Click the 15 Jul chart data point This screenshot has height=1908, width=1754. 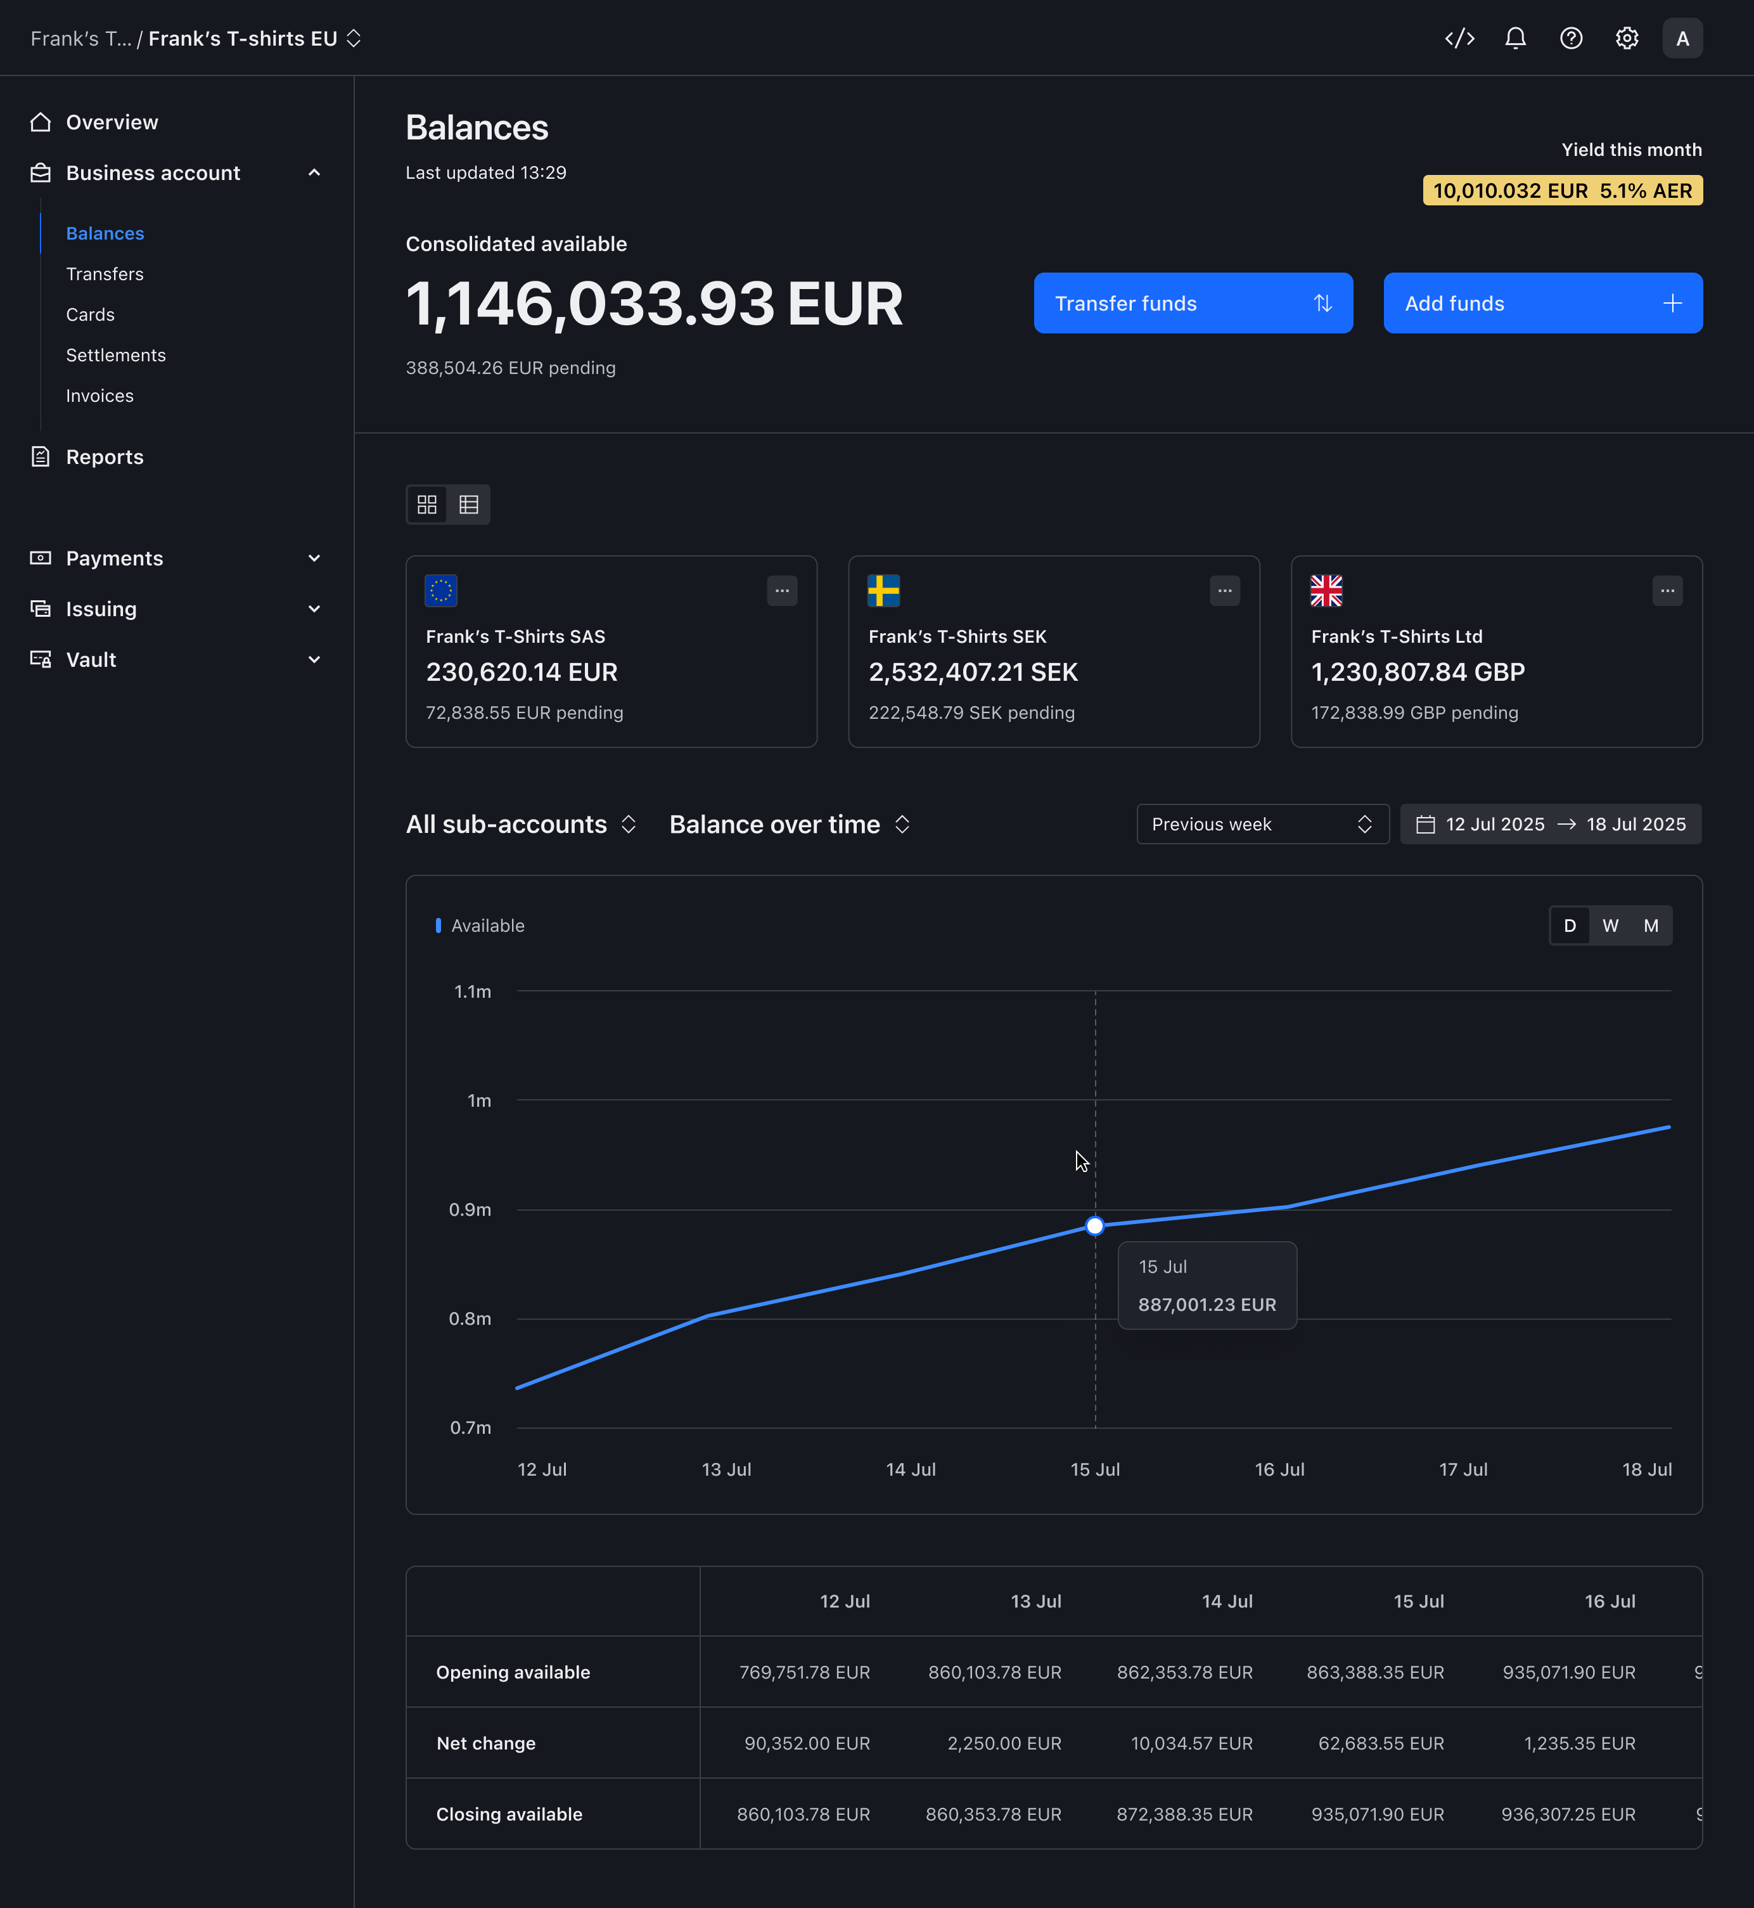[1094, 1225]
